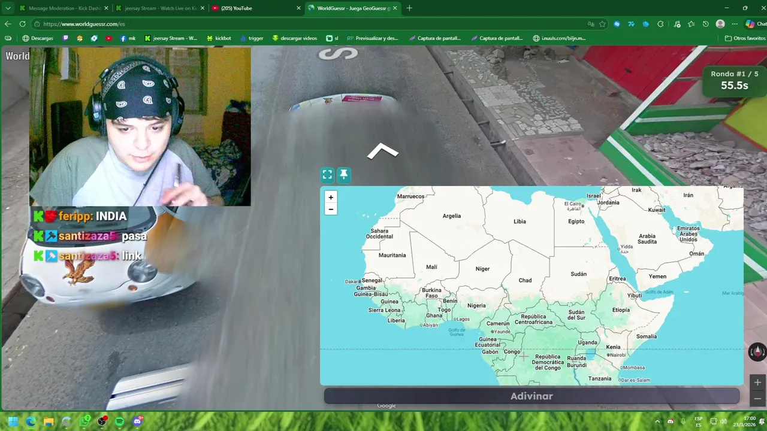The height and width of the screenshot is (431, 767).
Task: Open the Previsualizar y des... bookmark
Action: click(x=372, y=38)
